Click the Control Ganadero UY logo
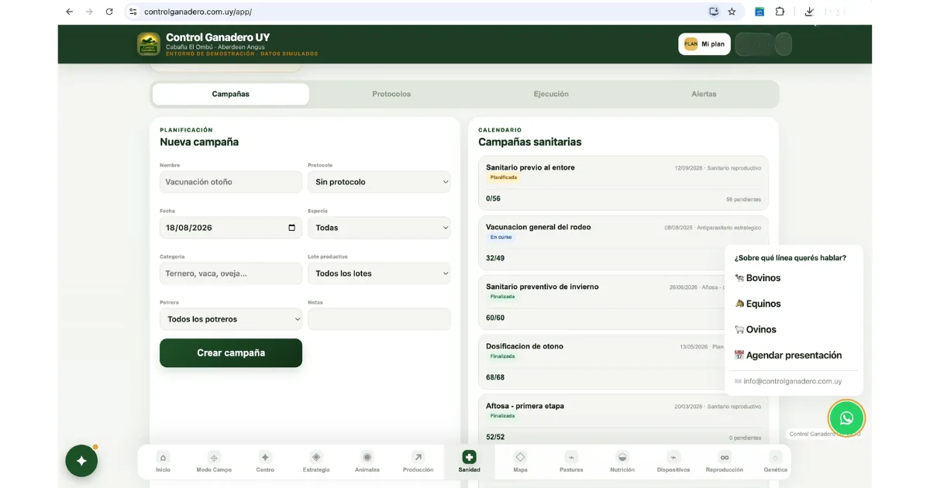Image resolution: width=930 pixels, height=488 pixels. click(149, 44)
